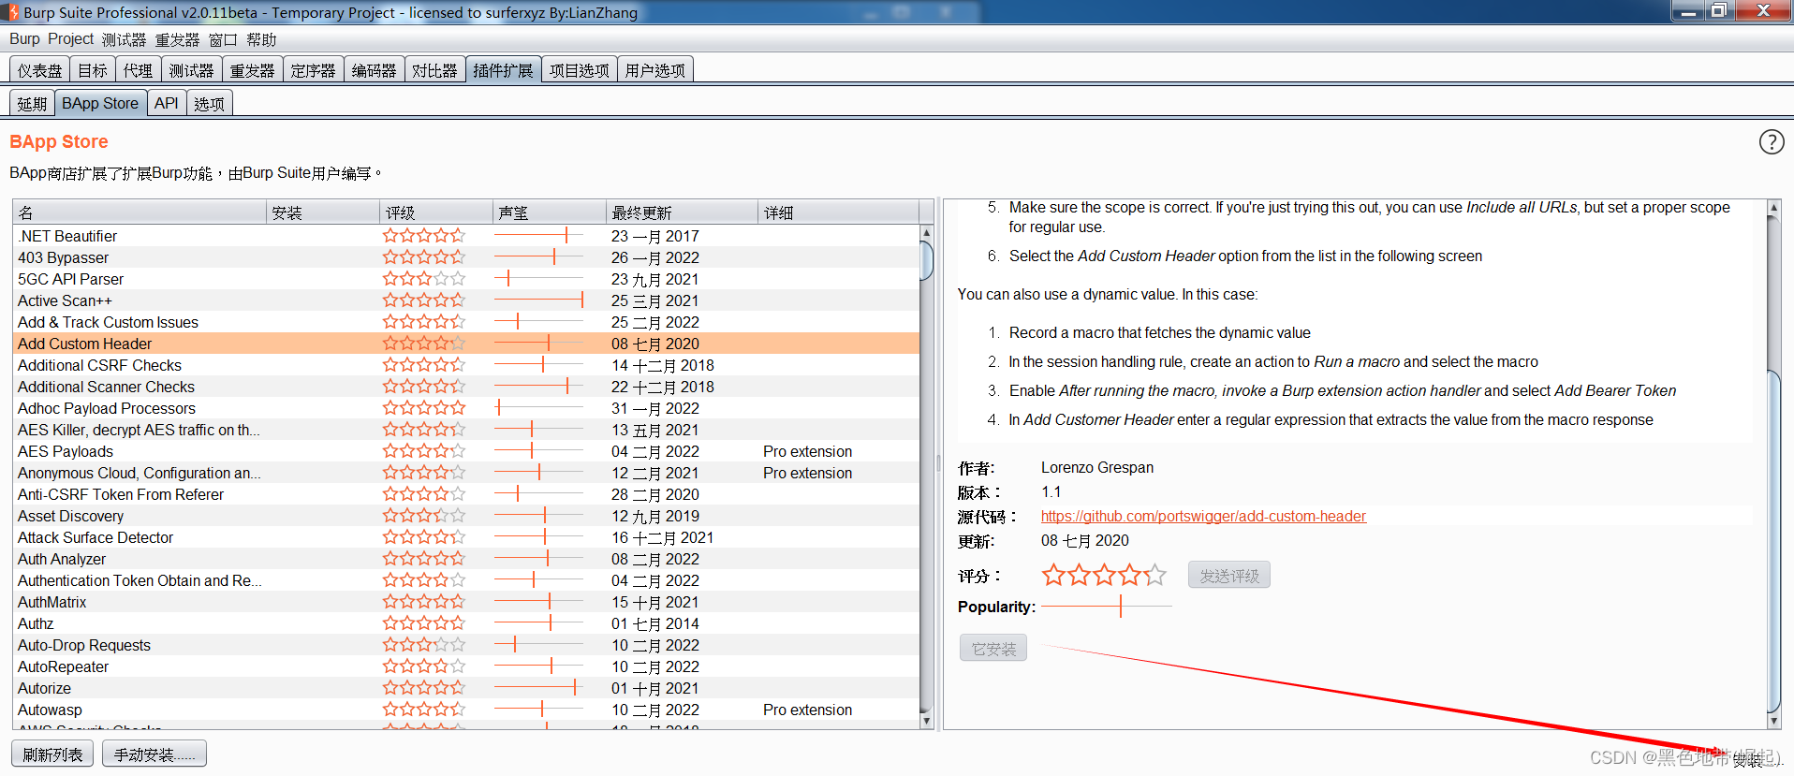Viewport: 1794px width, 776px height.
Task: Click the 发送评级 button
Action: [1228, 575]
